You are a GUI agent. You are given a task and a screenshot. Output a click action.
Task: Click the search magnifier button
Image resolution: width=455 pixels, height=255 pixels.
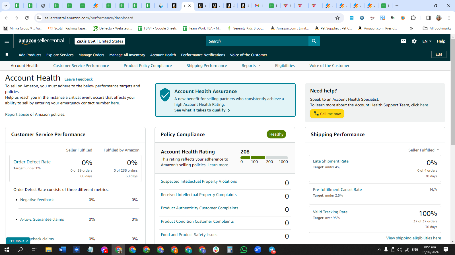click(x=314, y=41)
